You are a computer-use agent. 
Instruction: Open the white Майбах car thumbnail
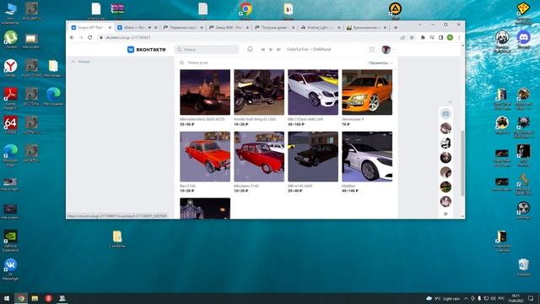point(367,156)
